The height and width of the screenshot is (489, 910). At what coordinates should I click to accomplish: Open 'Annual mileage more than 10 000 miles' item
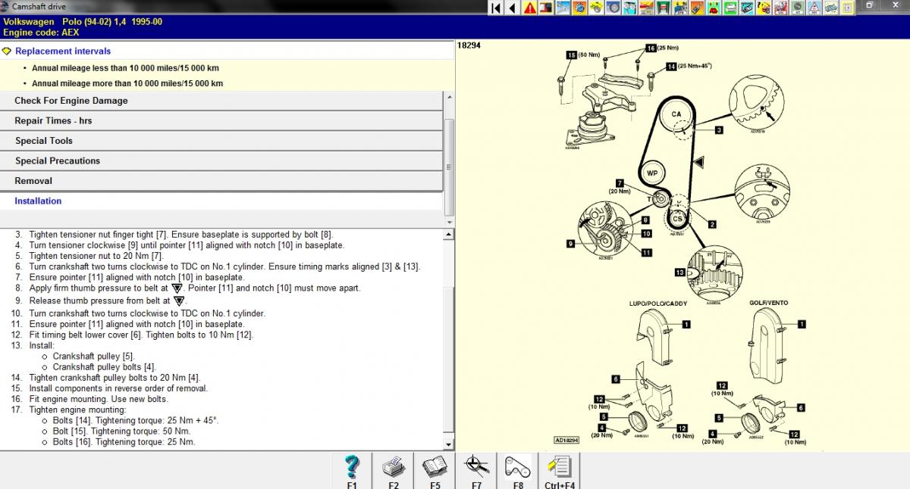[127, 83]
